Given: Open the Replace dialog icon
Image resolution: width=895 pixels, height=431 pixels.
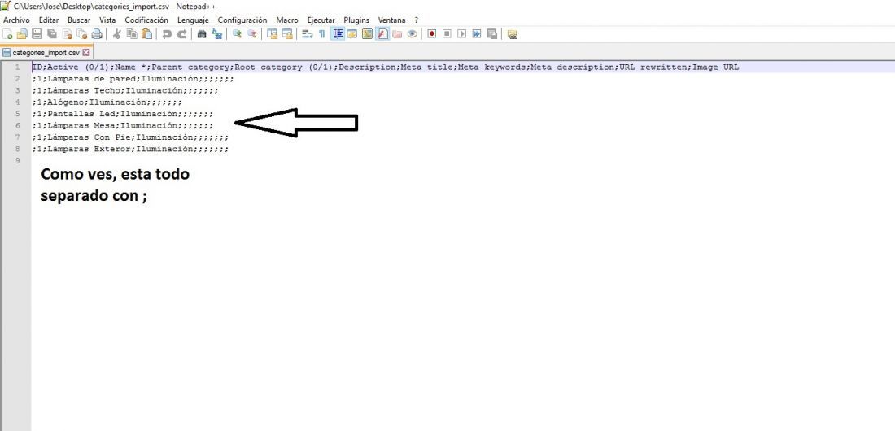Looking at the screenshot, I should point(217,34).
